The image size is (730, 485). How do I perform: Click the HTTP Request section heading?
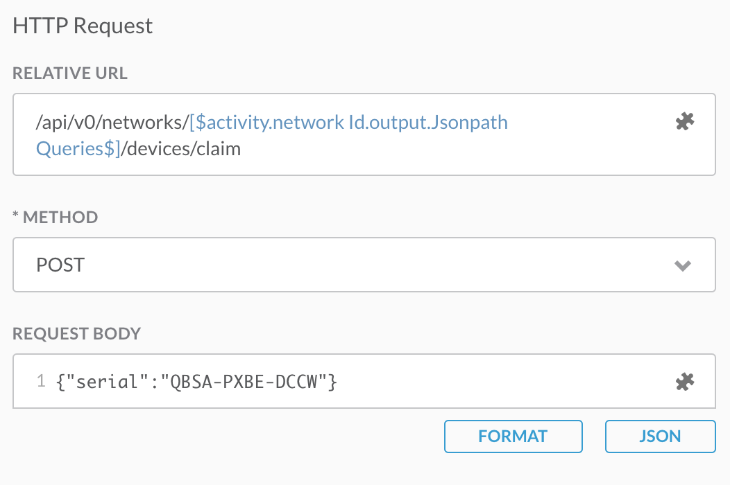pyautogui.click(x=83, y=26)
